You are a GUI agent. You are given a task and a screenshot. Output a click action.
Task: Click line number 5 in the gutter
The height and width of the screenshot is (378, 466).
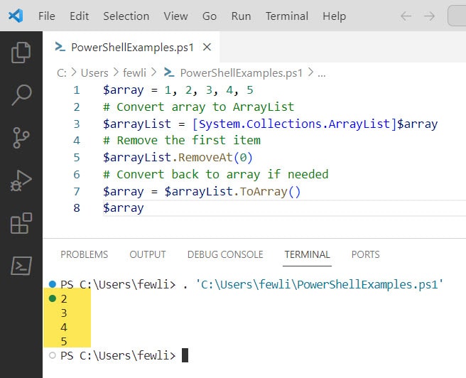coord(77,158)
